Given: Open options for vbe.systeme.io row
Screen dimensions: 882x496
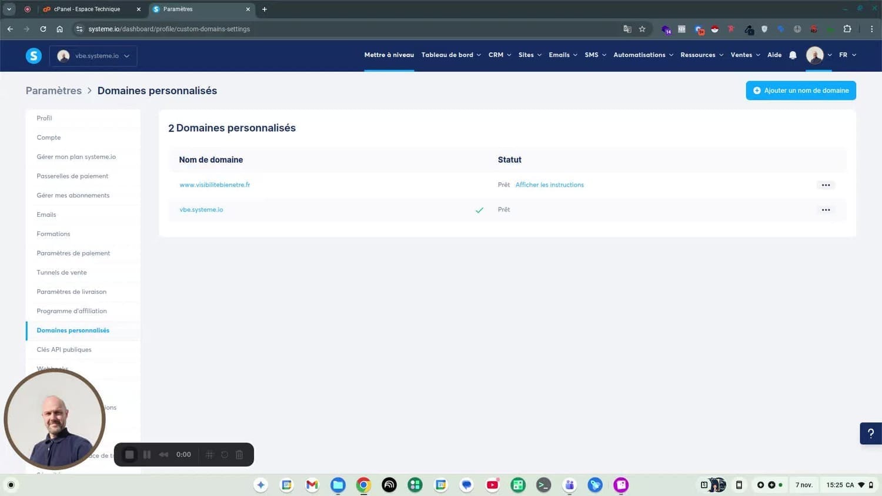Looking at the screenshot, I should coord(826,210).
